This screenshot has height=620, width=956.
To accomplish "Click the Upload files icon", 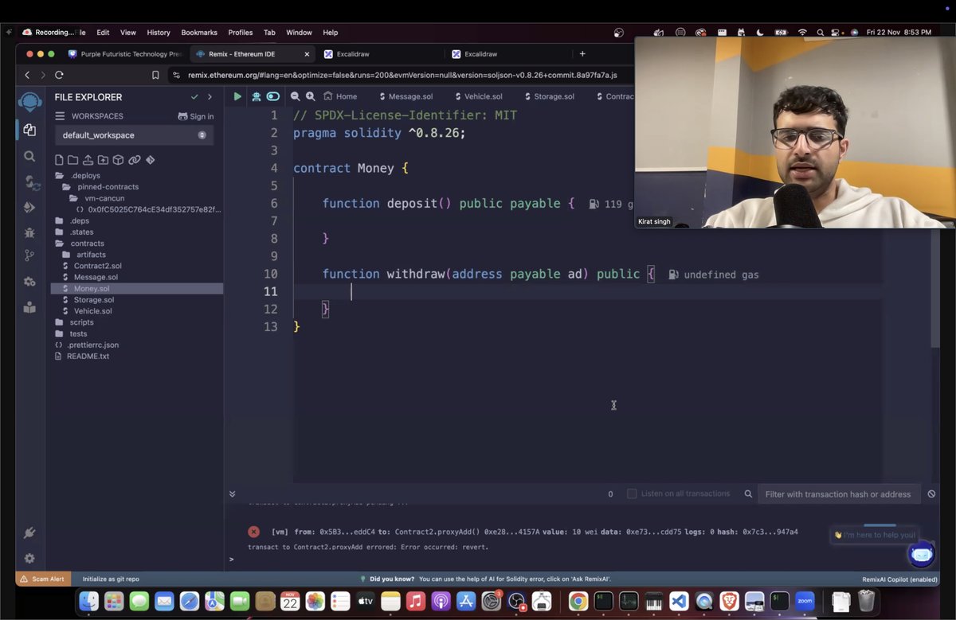I will [88, 159].
